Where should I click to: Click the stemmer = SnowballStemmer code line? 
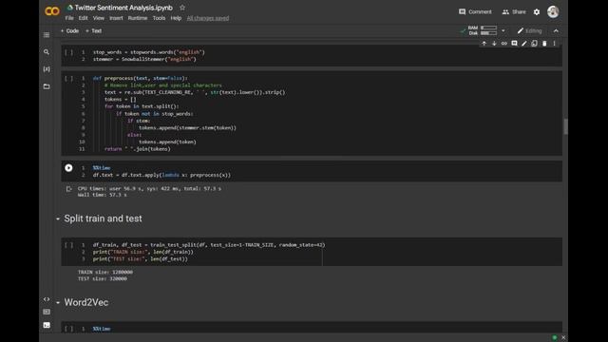coord(144,59)
